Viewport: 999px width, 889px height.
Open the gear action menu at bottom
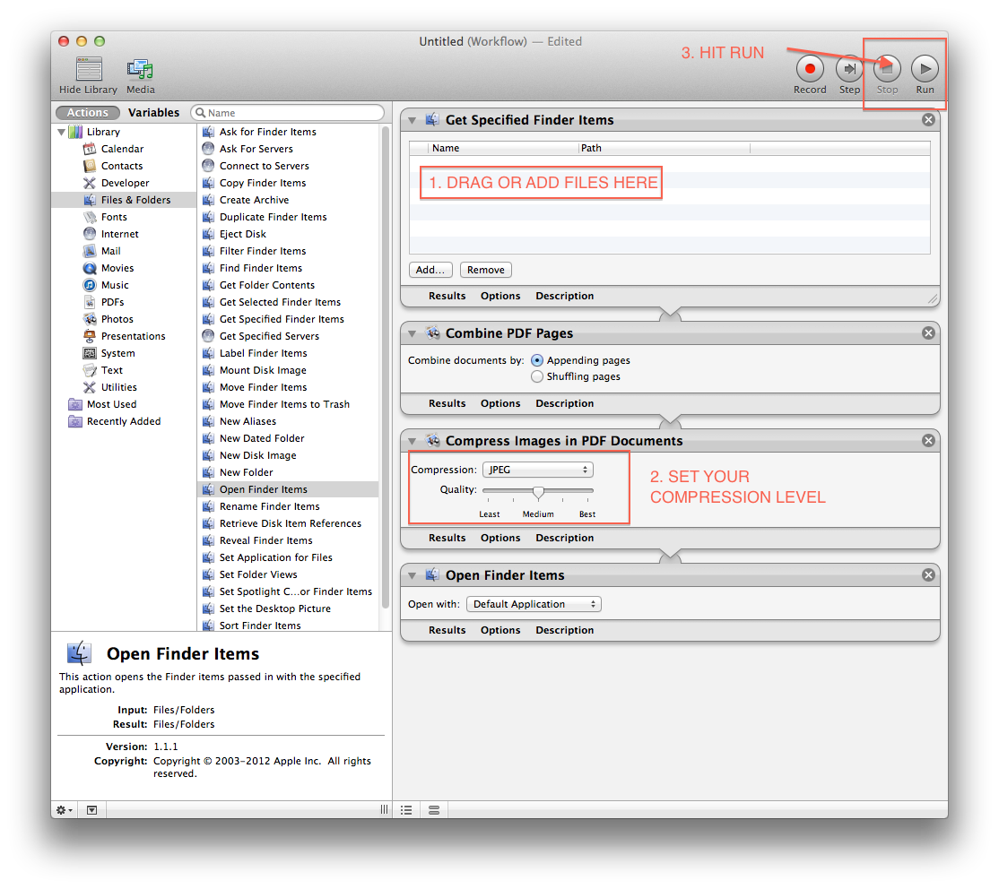[64, 810]
